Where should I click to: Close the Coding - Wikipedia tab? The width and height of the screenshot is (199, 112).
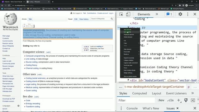coord(49,2)
